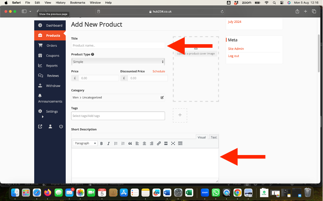Toggle italic formatting in the editor
Viewport: 323px width, 201px height.
point(109,143)
